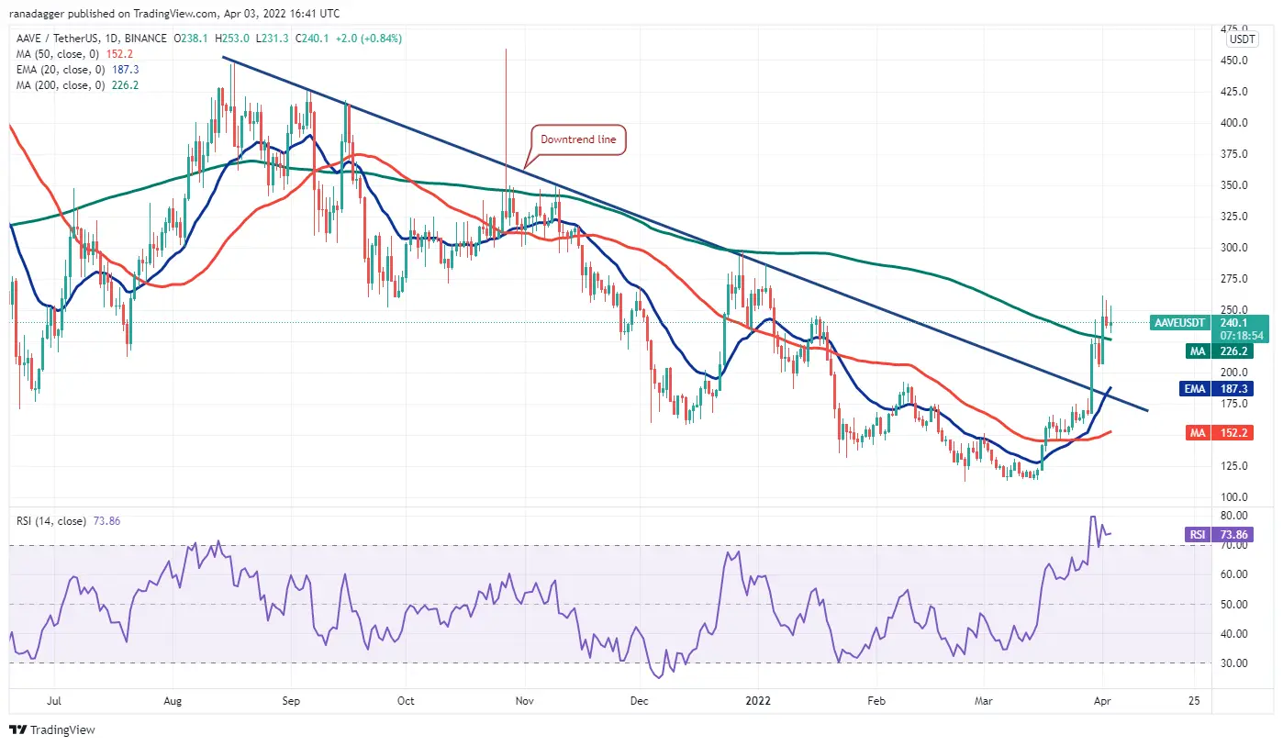Click the TradingView logo at bottom left
Screen dimensions: 1283x746
pos(52,730)
